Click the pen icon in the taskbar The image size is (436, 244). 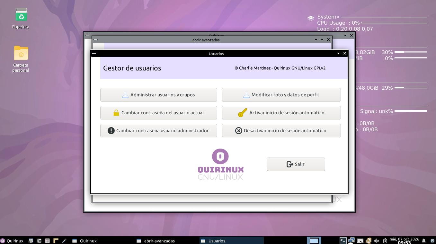point(64,241)
